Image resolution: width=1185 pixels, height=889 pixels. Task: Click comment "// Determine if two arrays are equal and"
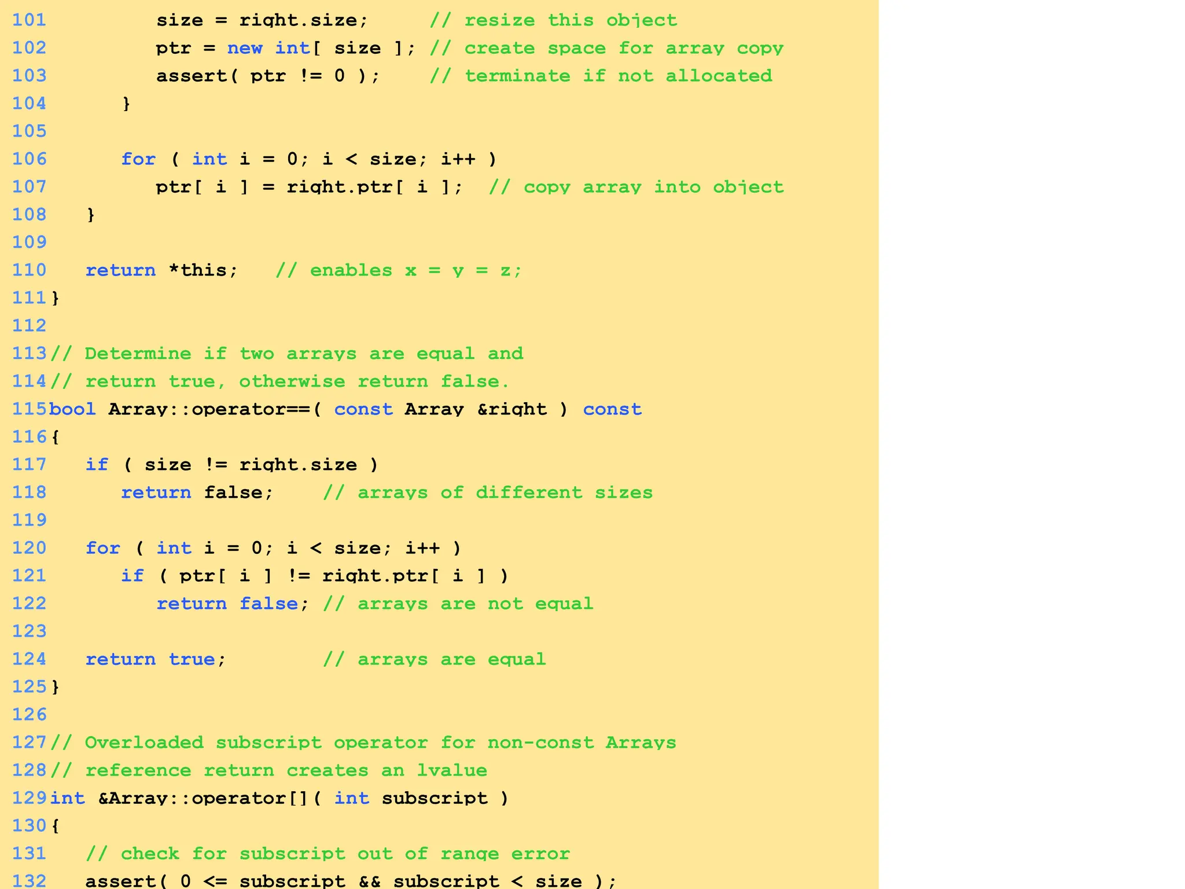point(286,354)
